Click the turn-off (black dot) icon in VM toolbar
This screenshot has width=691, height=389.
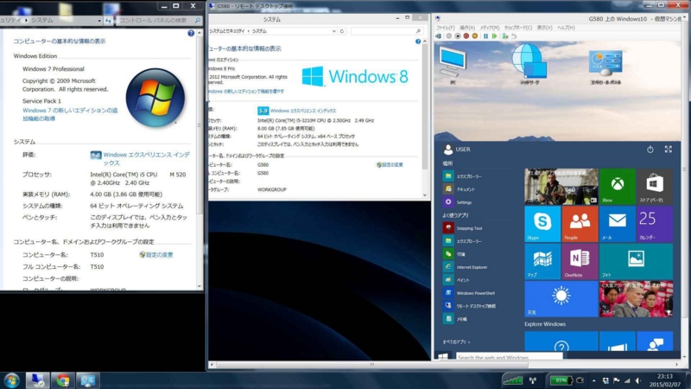(458, 36)
